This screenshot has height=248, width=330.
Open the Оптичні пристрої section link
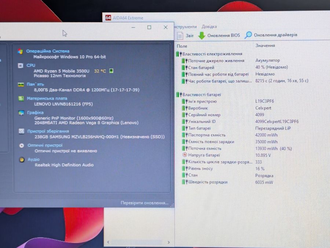coord(45,145)
